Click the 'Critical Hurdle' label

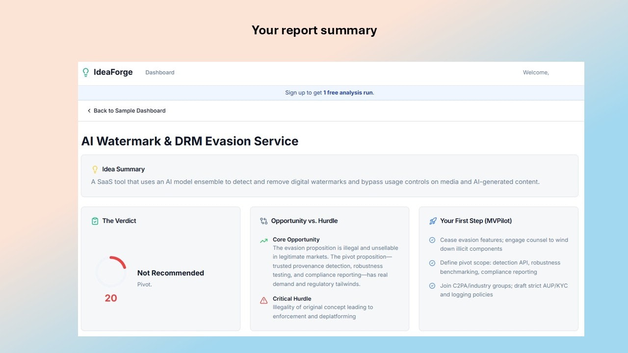[292, 299]
